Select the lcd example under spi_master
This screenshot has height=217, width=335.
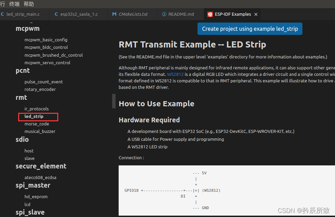click(27, 204)
